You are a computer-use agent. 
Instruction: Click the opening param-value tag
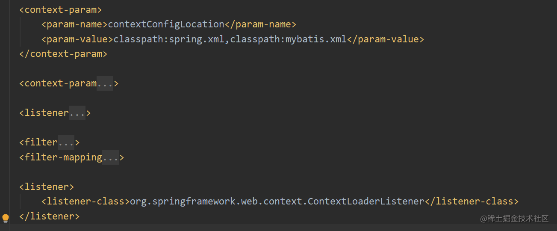tap(77, 39)
